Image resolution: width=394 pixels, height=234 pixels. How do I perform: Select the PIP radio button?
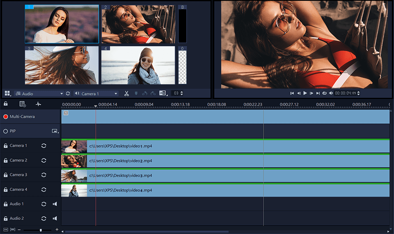6,131
